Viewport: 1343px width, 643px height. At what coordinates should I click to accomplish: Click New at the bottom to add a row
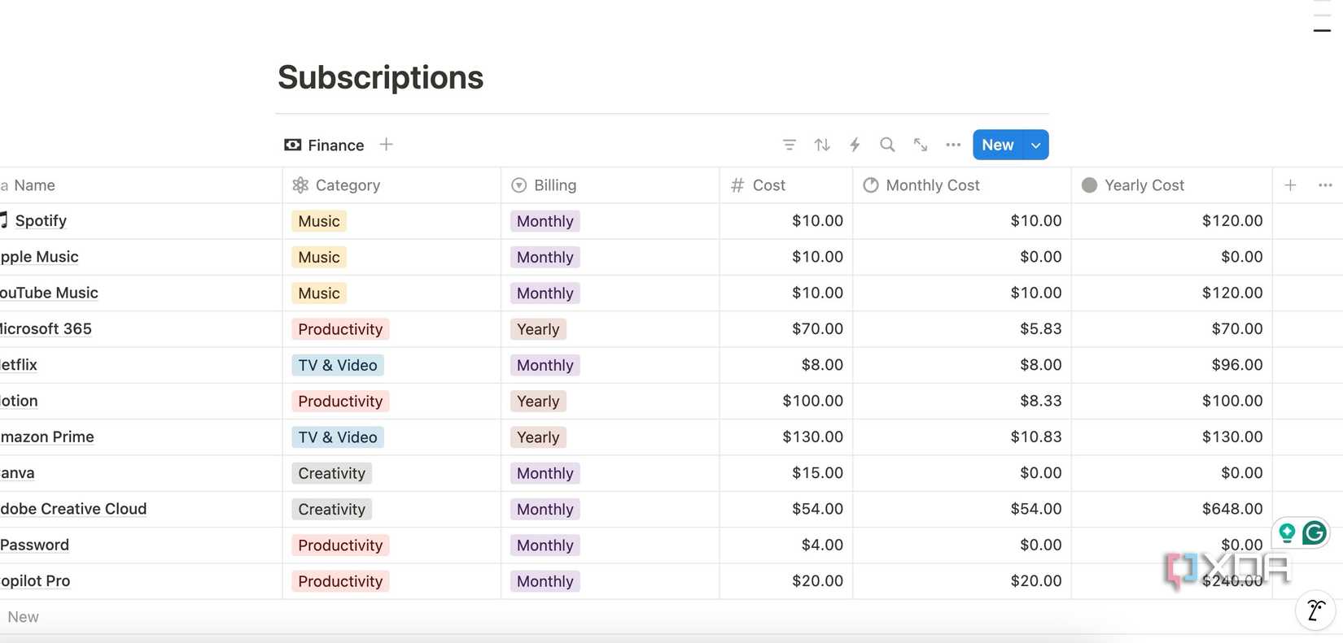[x=22, y=616]
